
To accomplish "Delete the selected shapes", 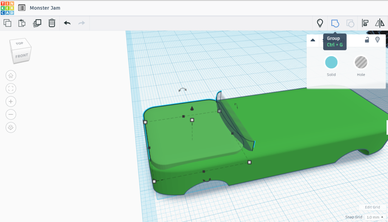I will coord(52,23).
